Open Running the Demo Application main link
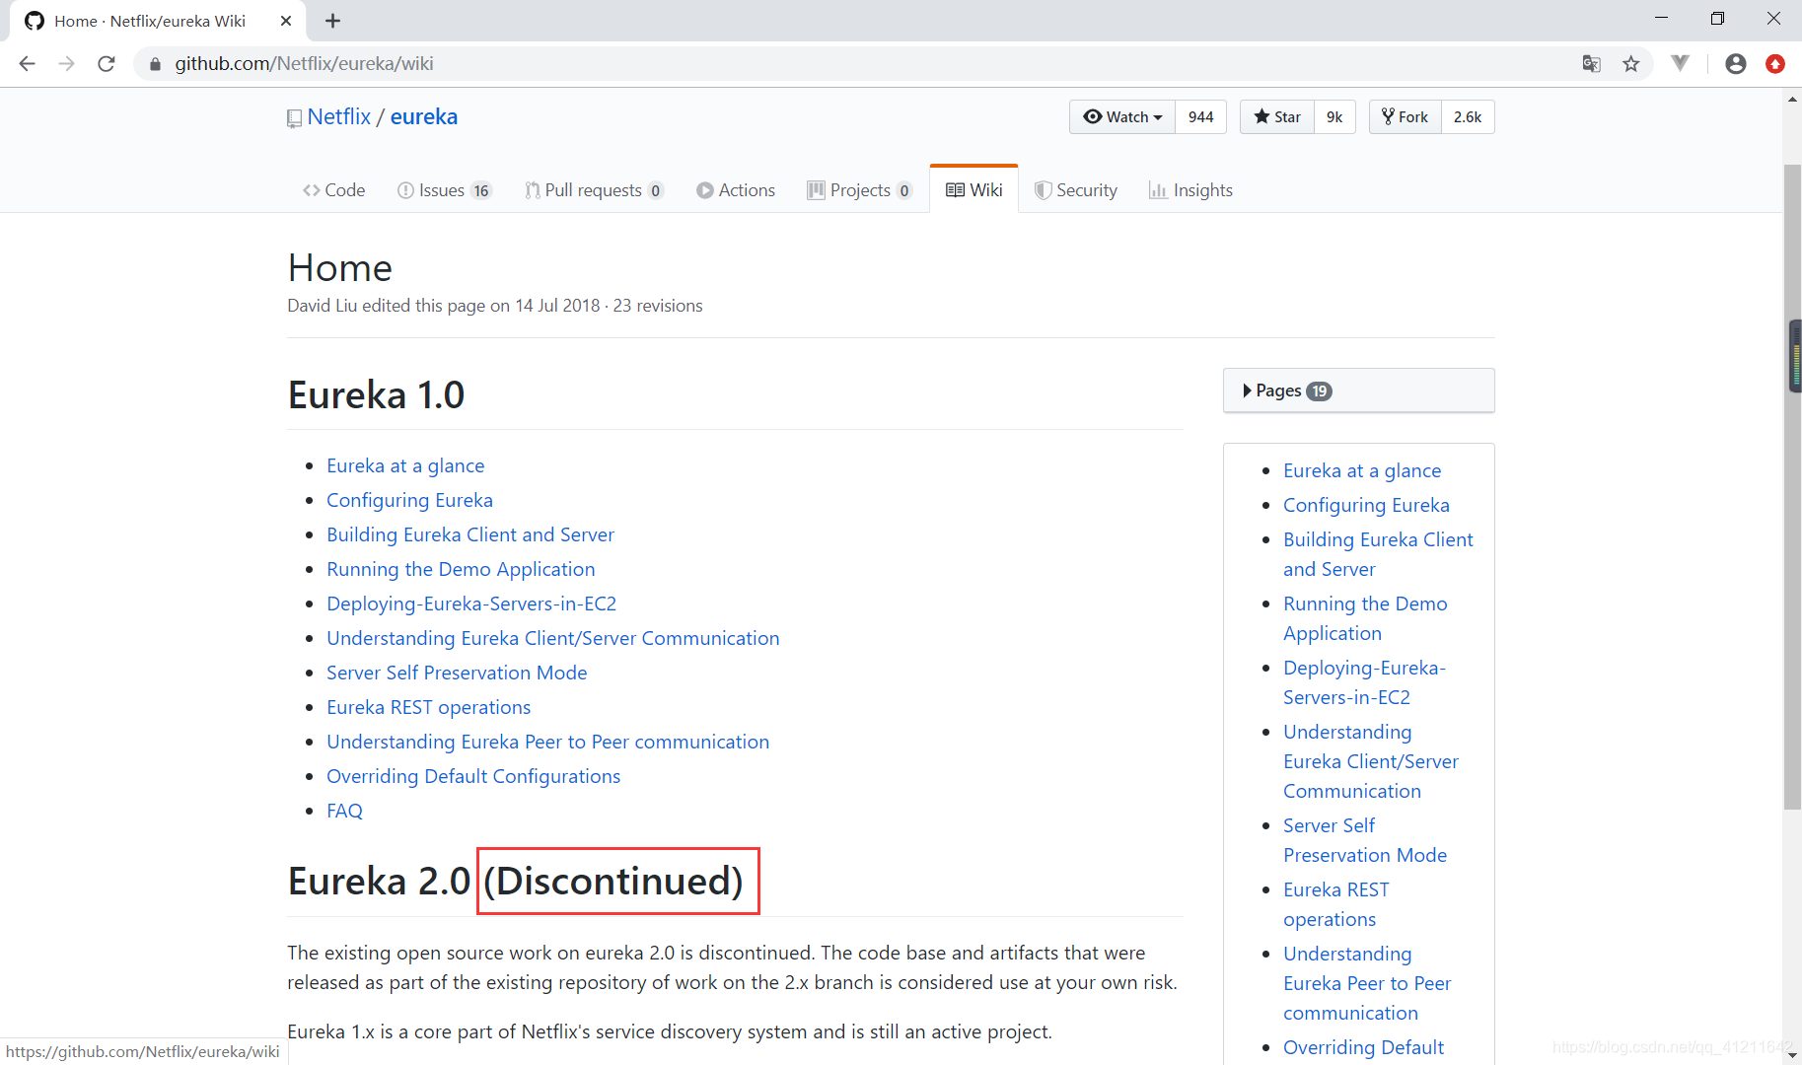This screenshot has height=1065, width=1802. coord(461,569)
